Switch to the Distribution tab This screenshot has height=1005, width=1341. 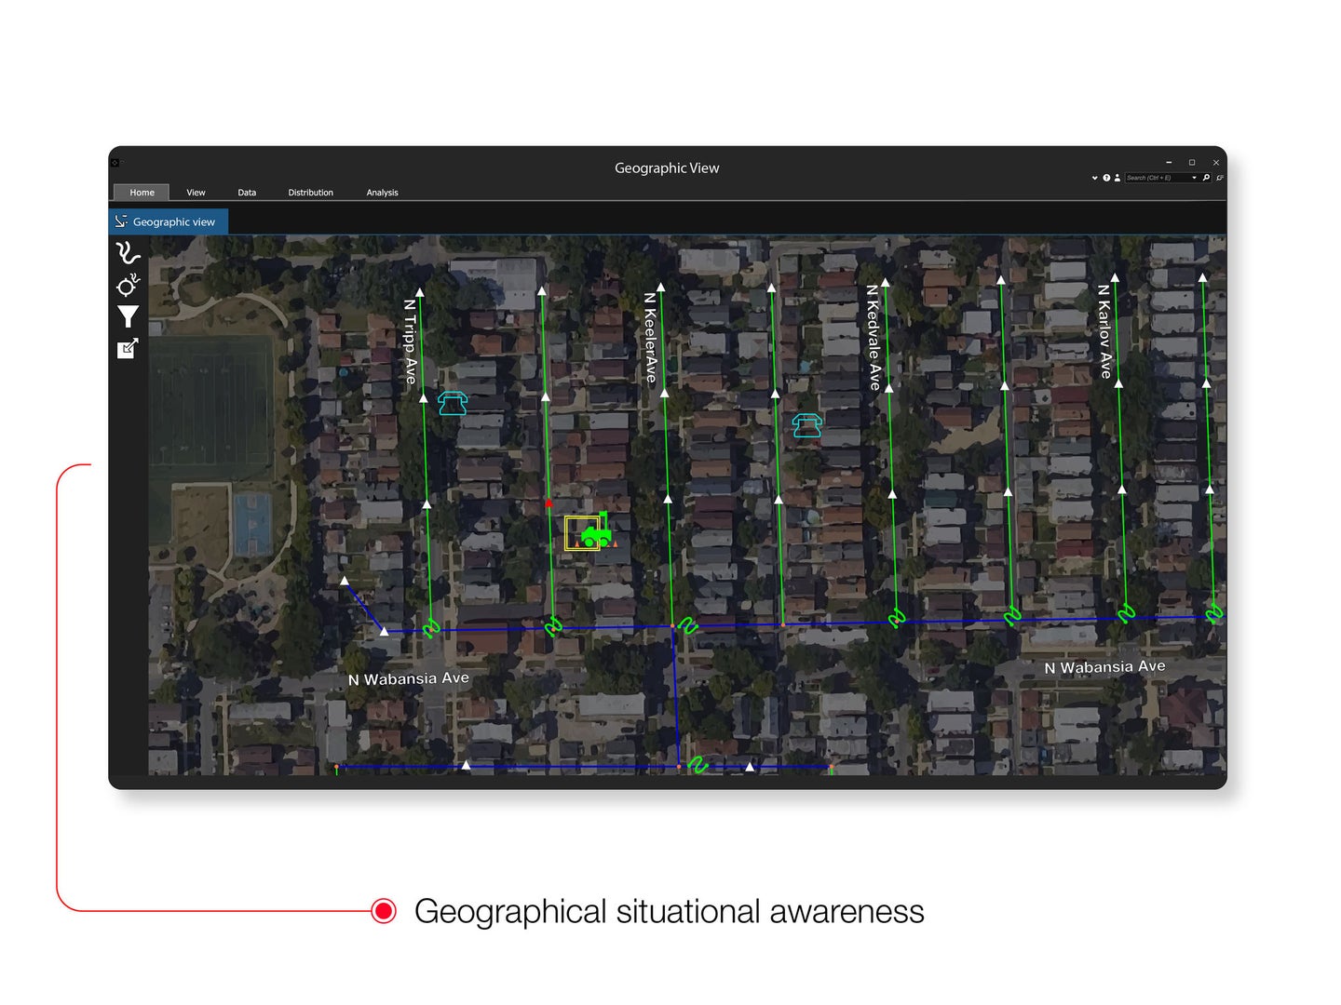310,193
